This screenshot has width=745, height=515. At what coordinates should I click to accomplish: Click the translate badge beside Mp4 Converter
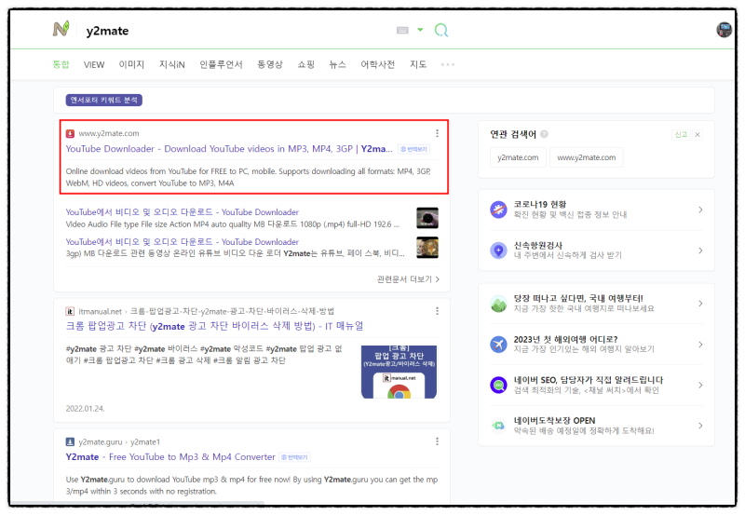294,457
